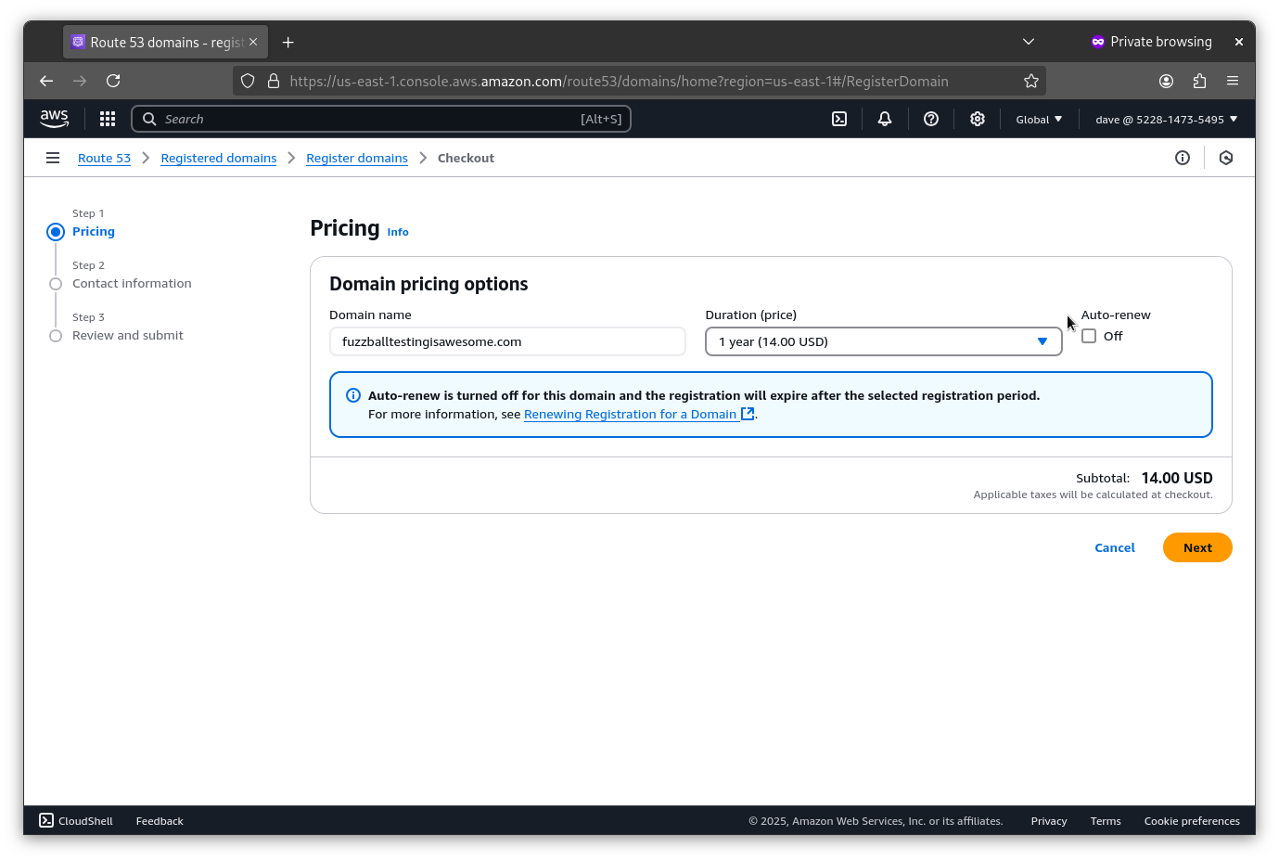Enable the Auto-renew checkbox
The image size is (1279, 861).
[x=1089, y=336]
